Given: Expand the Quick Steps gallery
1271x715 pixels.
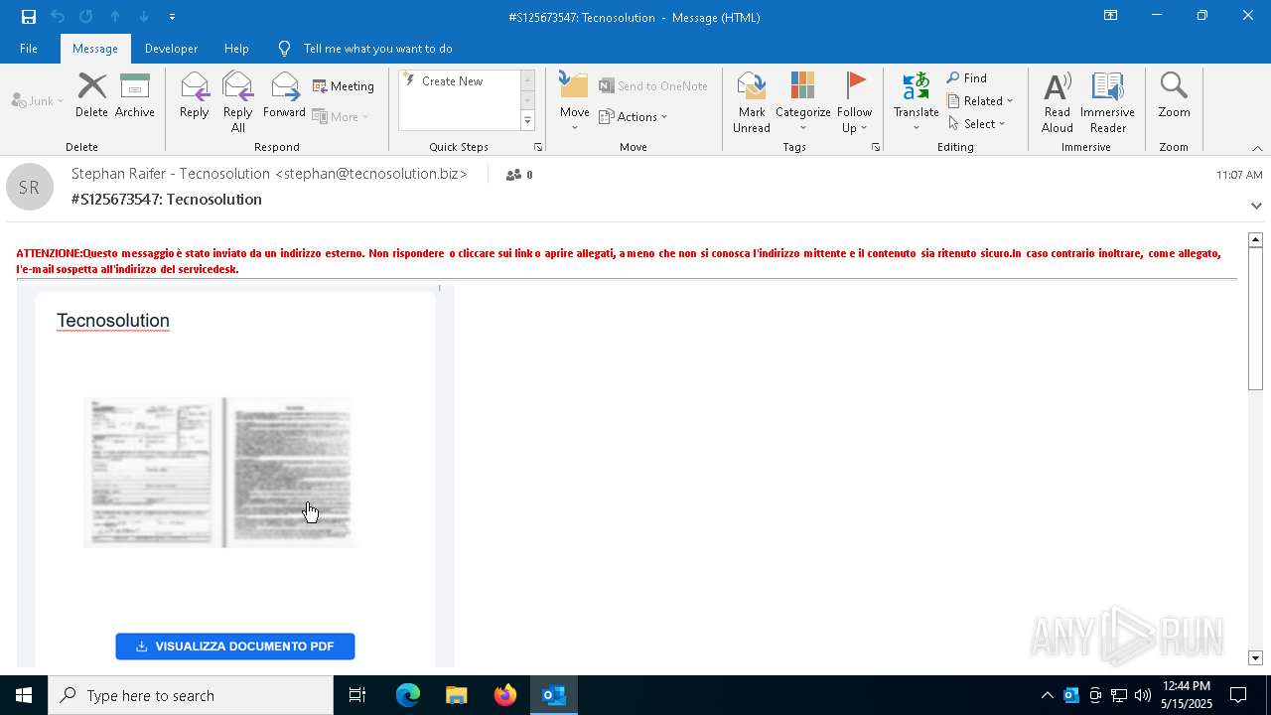Looking at the screenshot, I should tap(527, 121).
